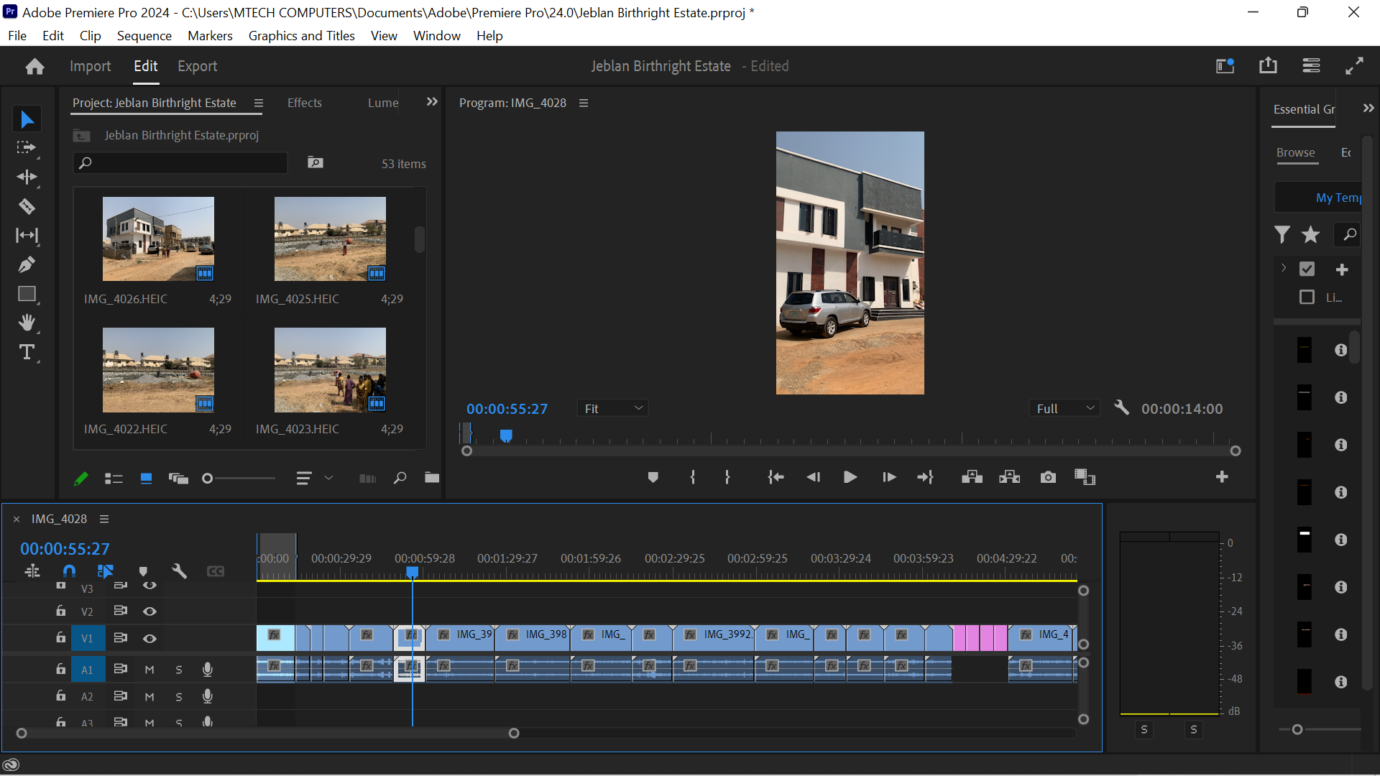Select the Pen tool
Screen dimensions: 1380x776
coord(27,264)
